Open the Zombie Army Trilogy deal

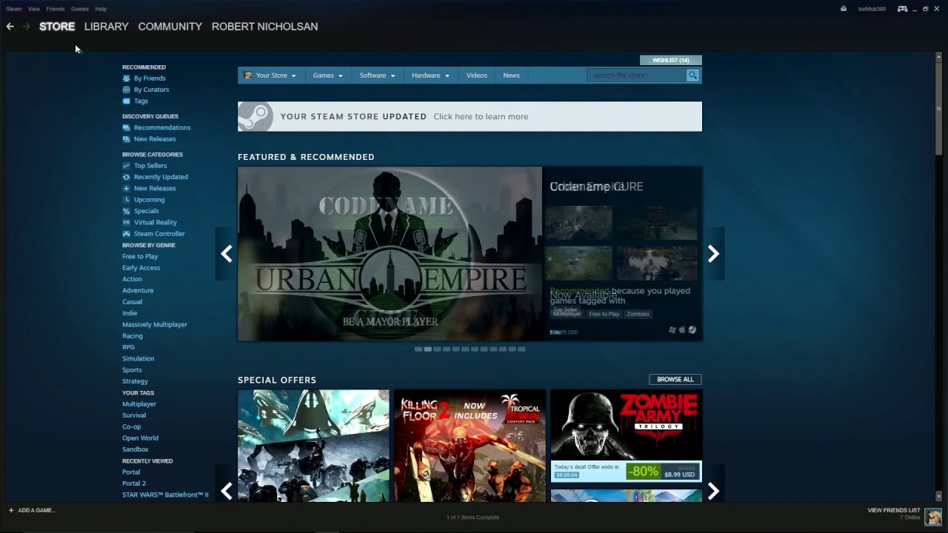(626, 435)
